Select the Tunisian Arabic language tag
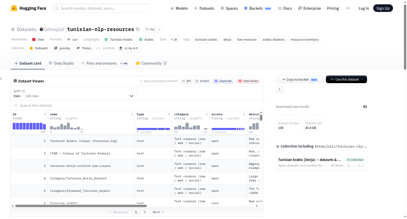Screen dimensions: 407x219 pyautogui.click(x=119, y=39)
